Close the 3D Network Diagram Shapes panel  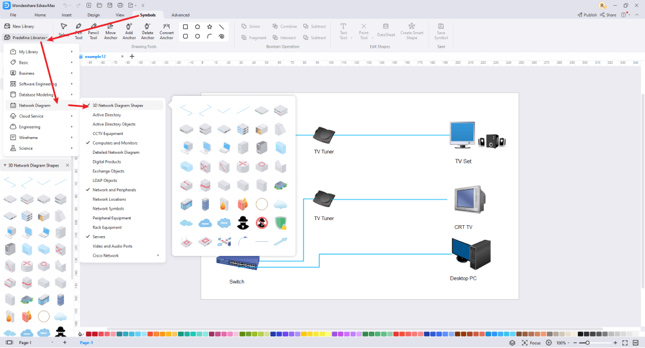tap(68, 165)
